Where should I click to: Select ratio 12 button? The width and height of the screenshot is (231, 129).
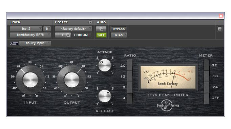[130, 77]
